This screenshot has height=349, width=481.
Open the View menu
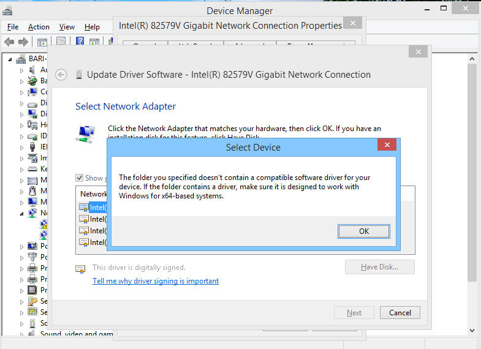point(67,27)
